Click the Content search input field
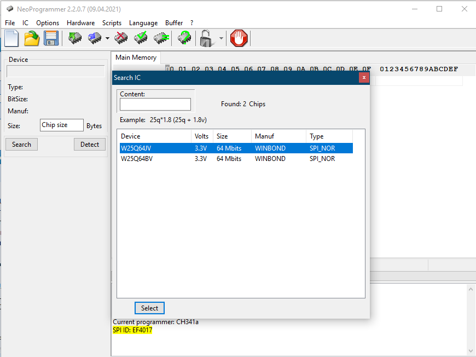476x357 pixels. click(x=155, y=104)
